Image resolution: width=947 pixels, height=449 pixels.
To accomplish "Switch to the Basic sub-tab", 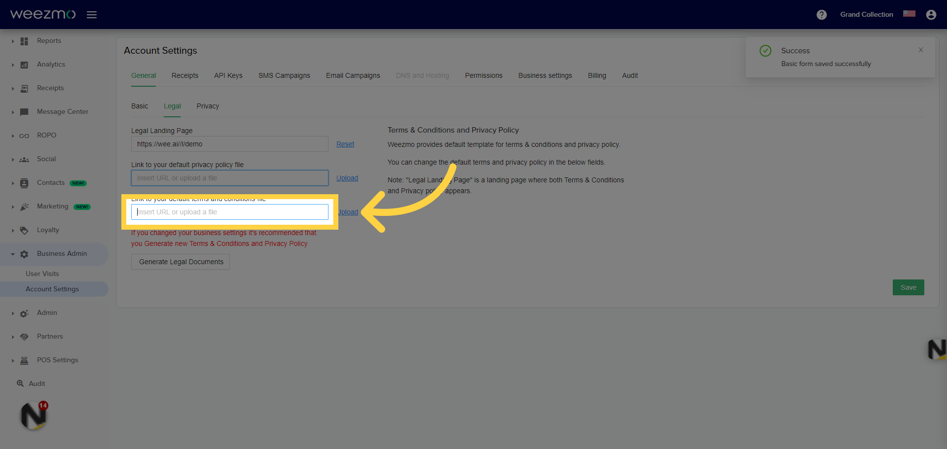I will pyautogui.click(x=140, y=106).
